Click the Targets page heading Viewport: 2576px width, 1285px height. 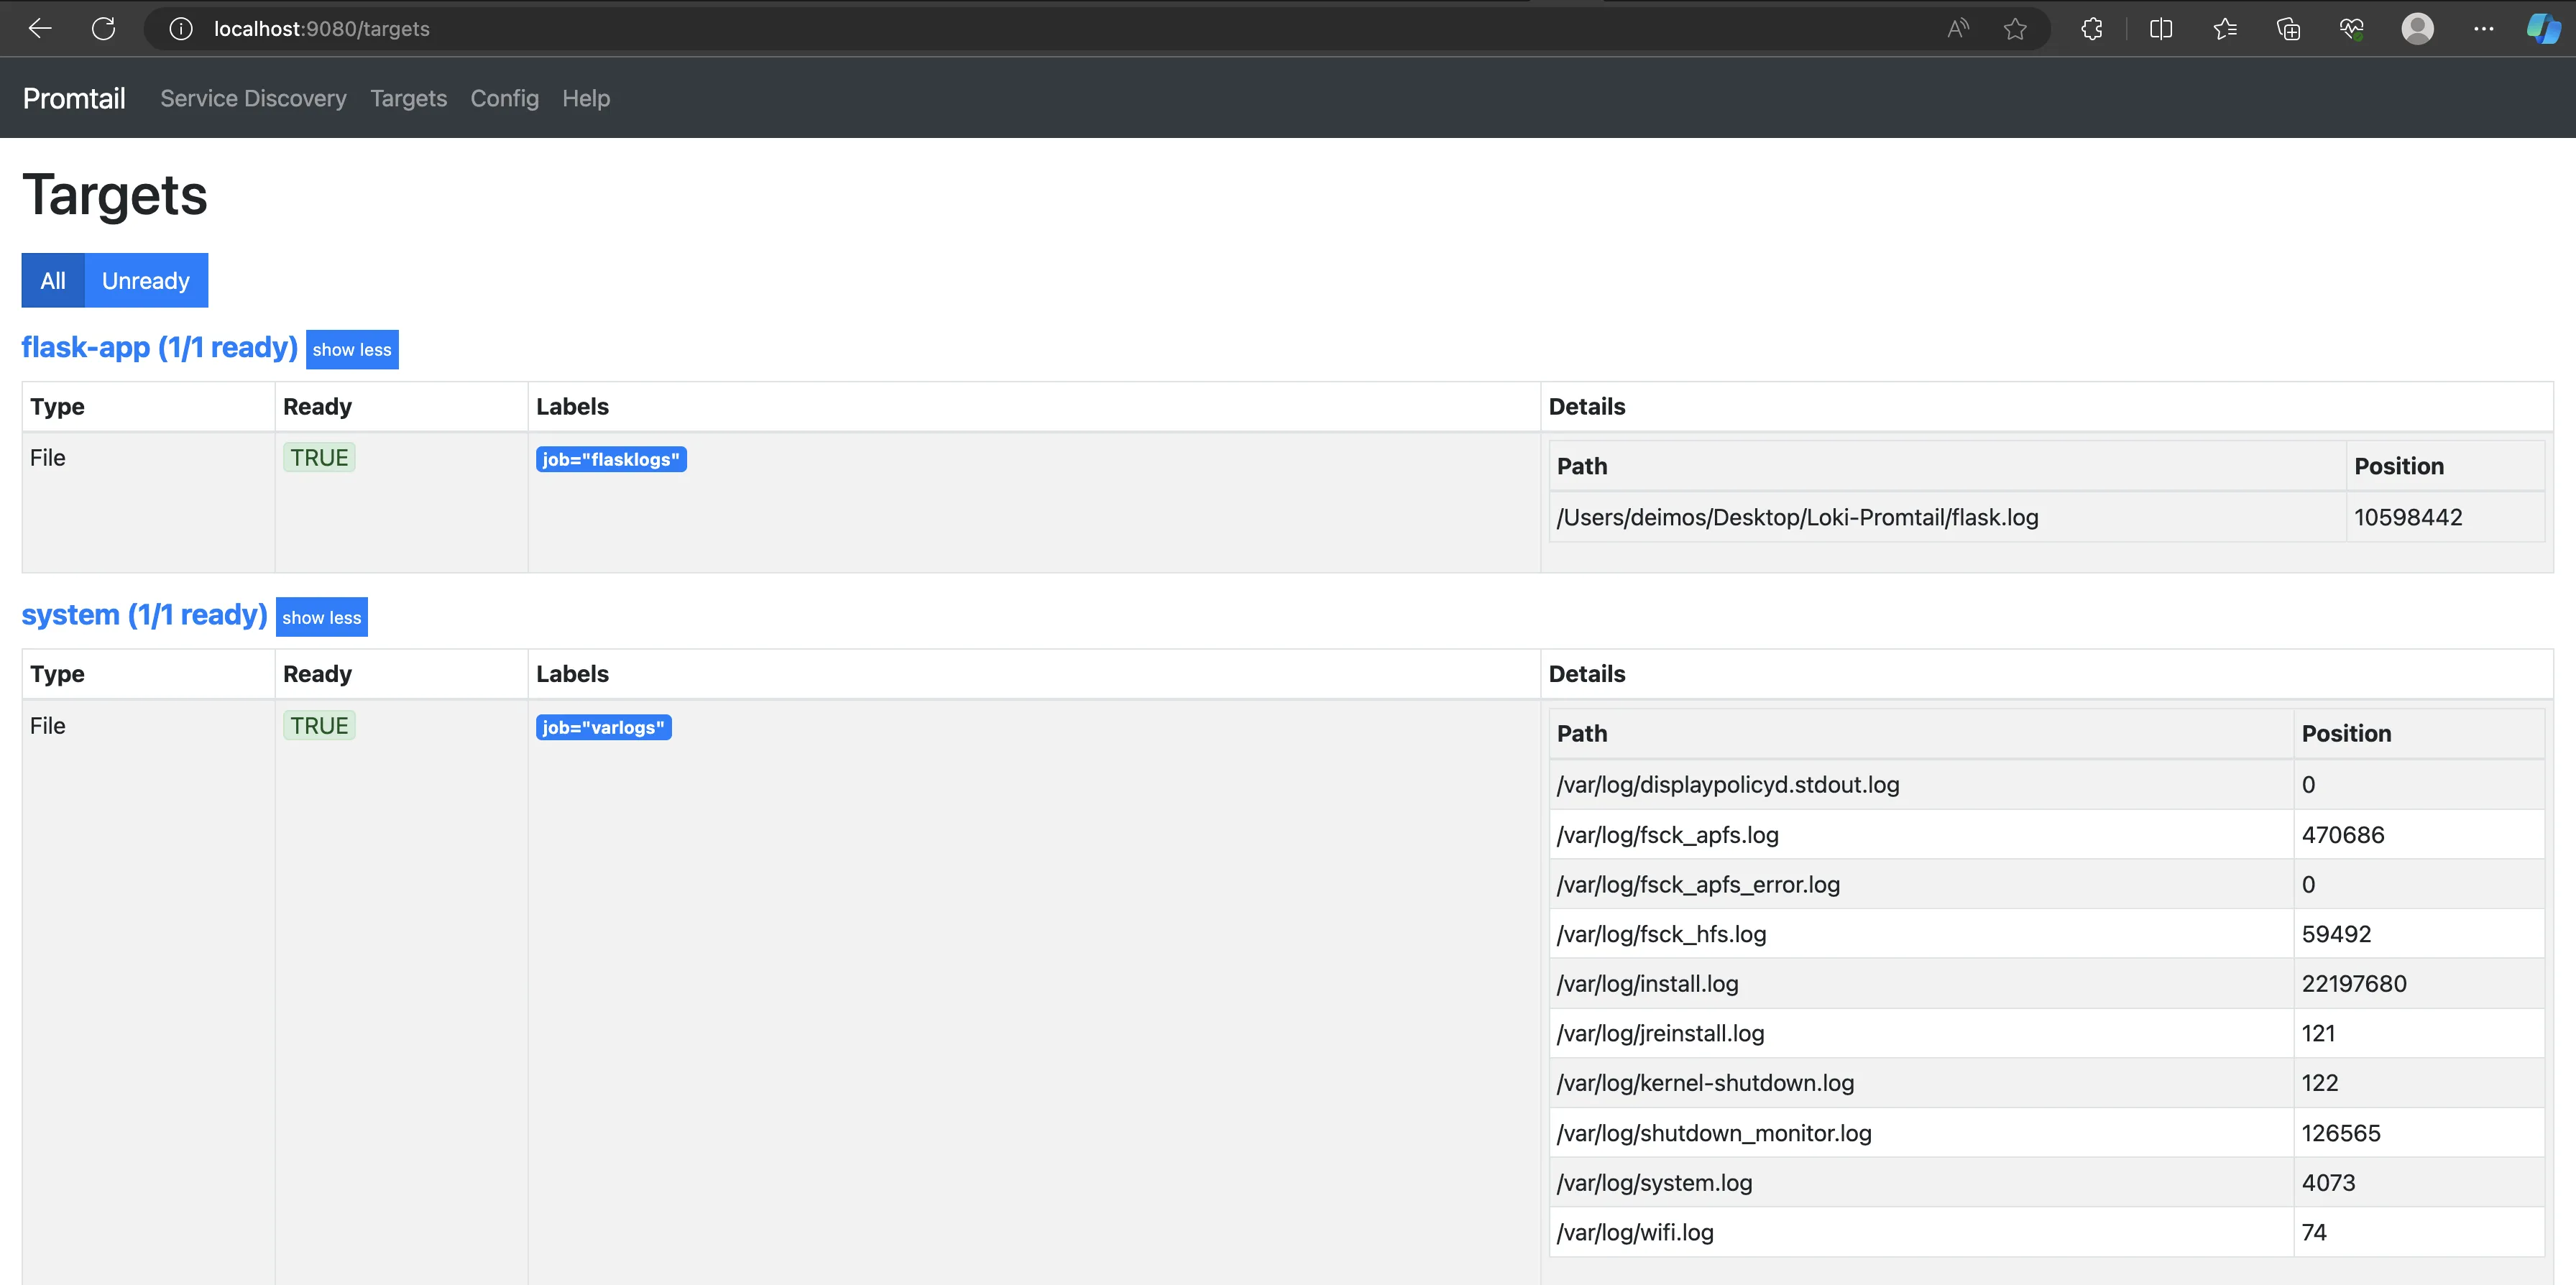[115, 194]
